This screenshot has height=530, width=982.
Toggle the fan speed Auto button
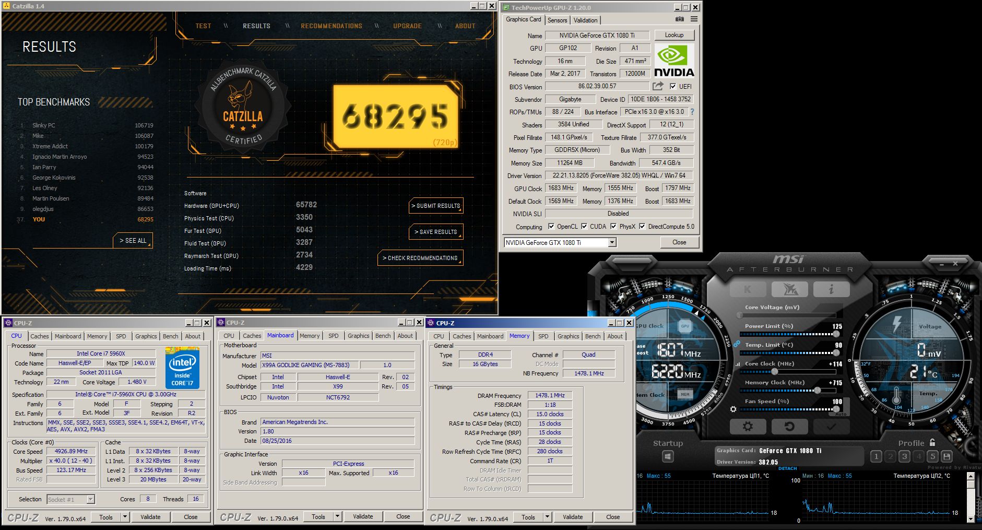(841, 414)
